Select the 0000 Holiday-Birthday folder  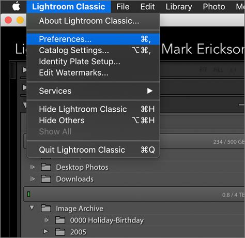pos(107,220)
